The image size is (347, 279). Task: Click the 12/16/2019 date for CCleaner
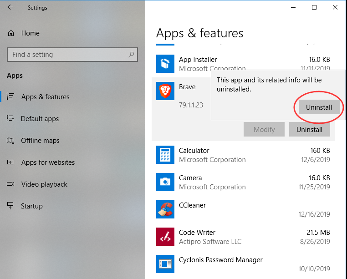pyautogui.click(x=314, y=214)
